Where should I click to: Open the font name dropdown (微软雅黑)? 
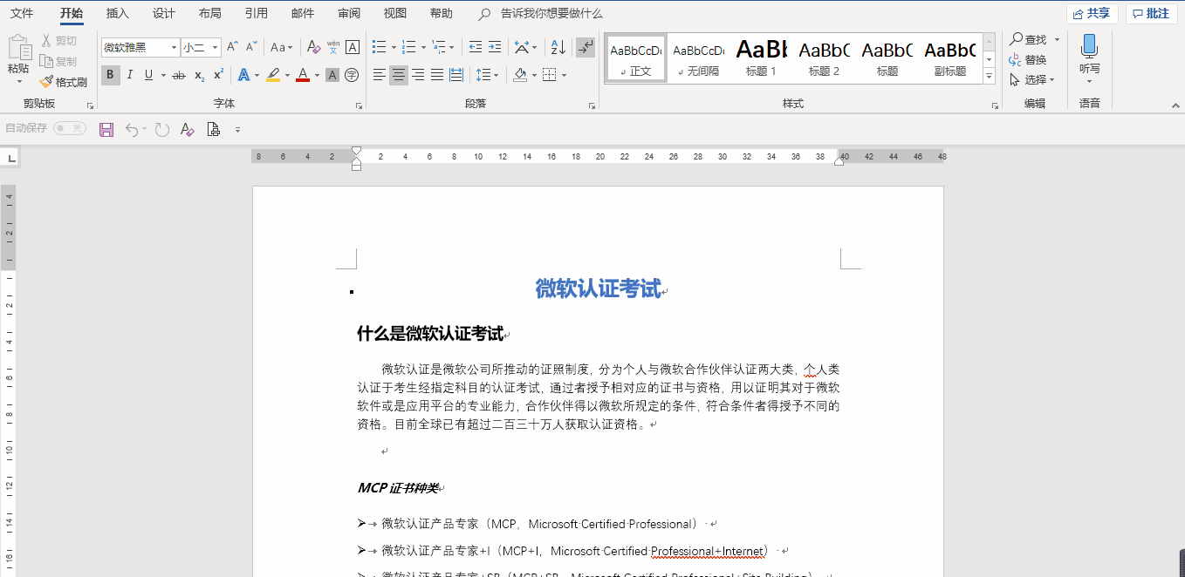pyautogui.click(x=174, y=48)
